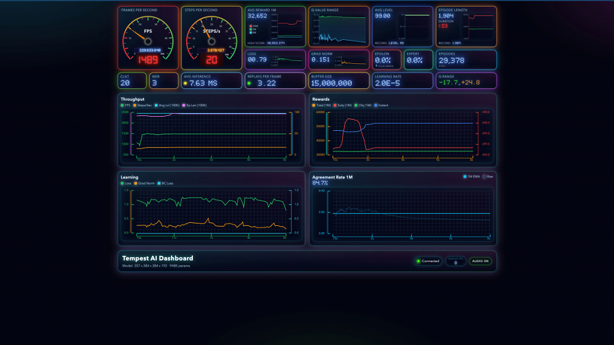This screenshot has width=614, height=345.
Task: Click the Display FPS indicator pill
Action: pyautogui.click(x=455, y=262)
